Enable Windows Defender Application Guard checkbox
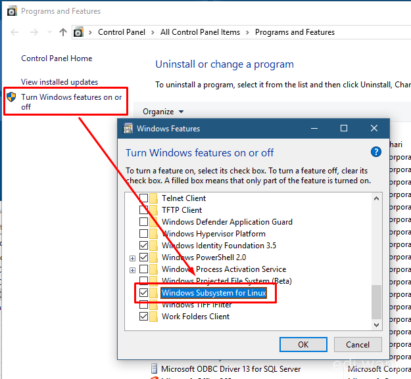This screenshot has height=379, width=411. (143, 222)
